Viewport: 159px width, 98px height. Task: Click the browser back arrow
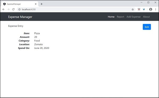pos(3,10)
